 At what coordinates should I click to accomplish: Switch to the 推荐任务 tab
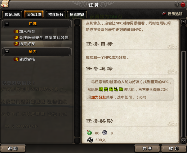coord(56,15)
